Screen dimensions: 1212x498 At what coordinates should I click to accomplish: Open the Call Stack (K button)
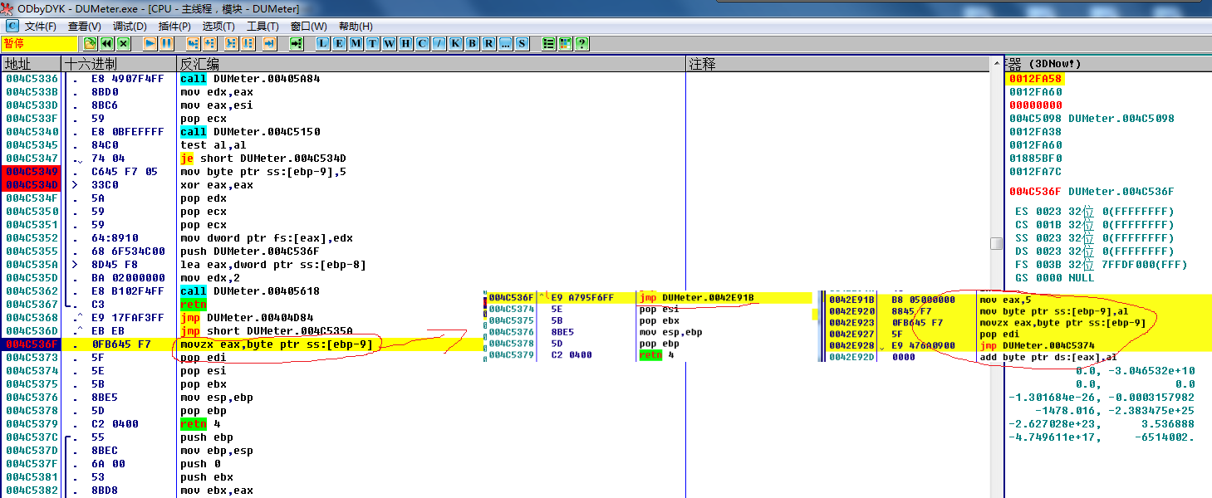point(456,43)
